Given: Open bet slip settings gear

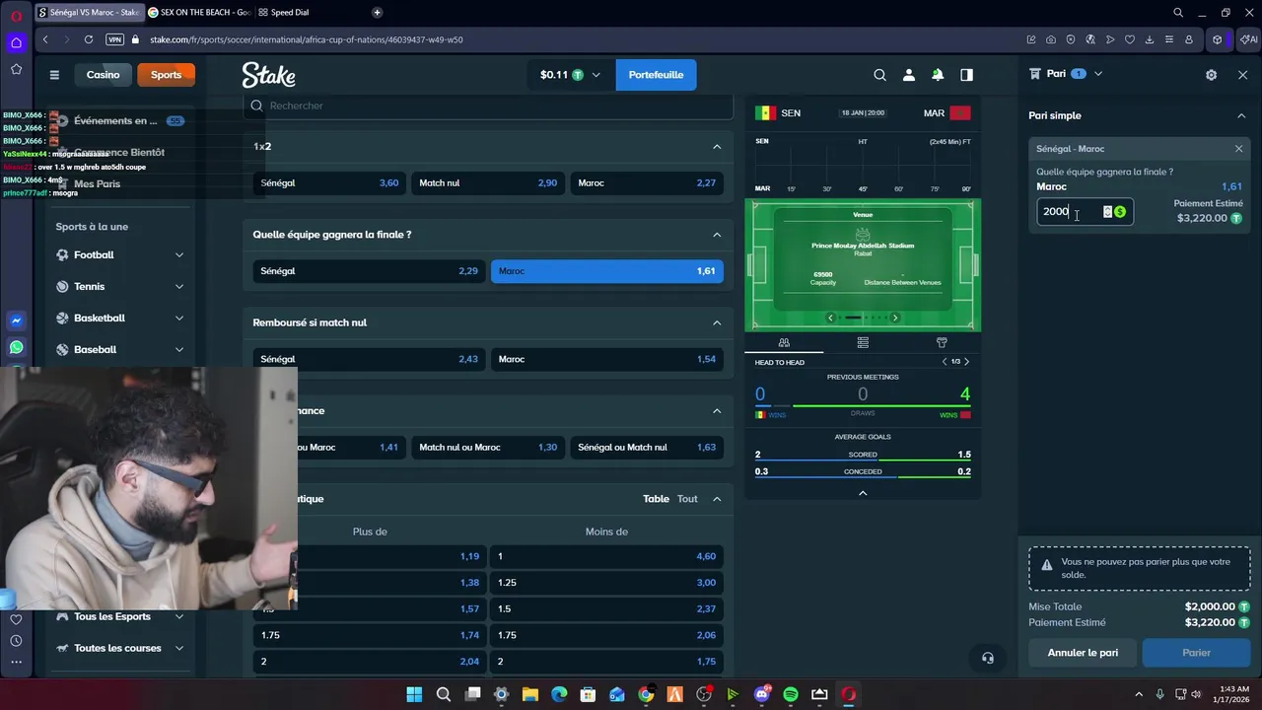Looking at the screenshot, I should (1211, 75).
